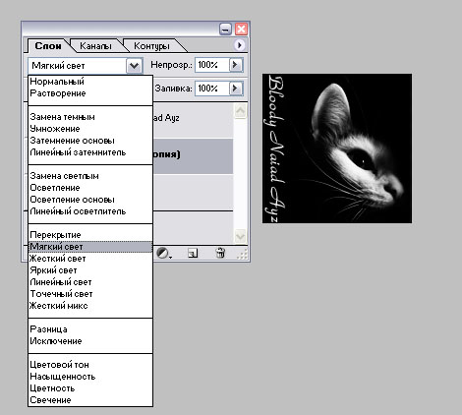Choose Исключение blend mode

tap(90, 341)
